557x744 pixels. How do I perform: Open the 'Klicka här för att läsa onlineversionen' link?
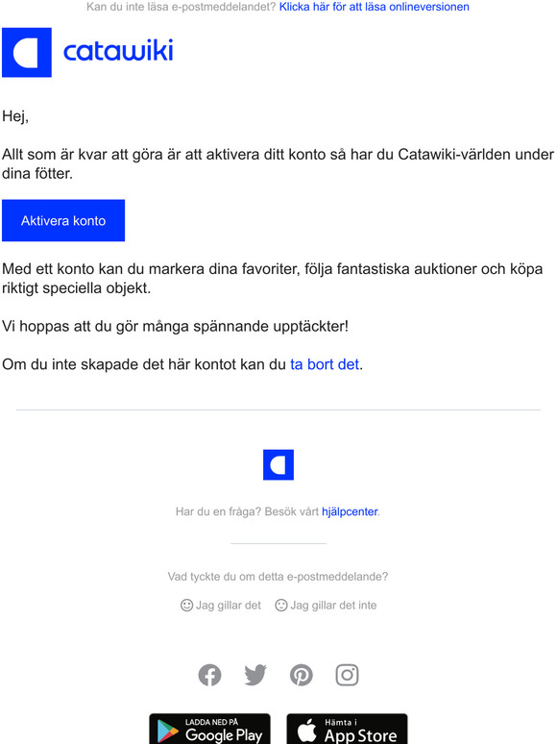[374, 7]
